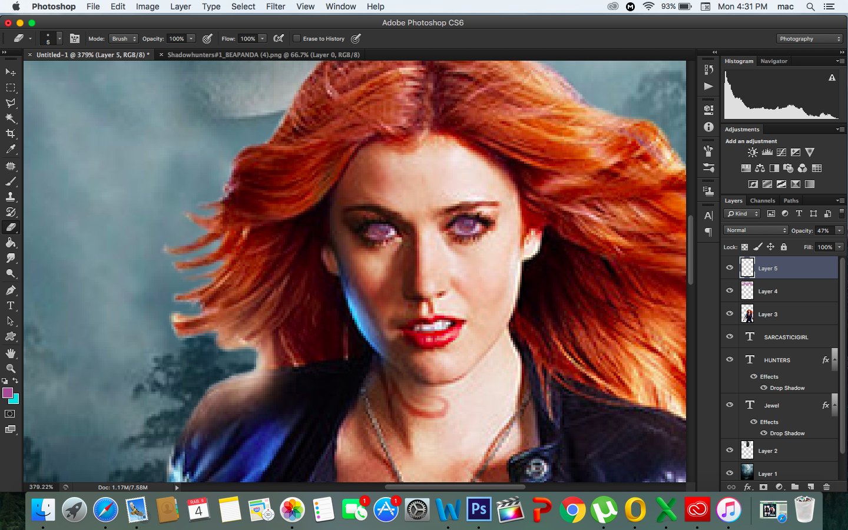
Task: Select the Polygonal Lasso tool
Action: [x=11, y=102]
